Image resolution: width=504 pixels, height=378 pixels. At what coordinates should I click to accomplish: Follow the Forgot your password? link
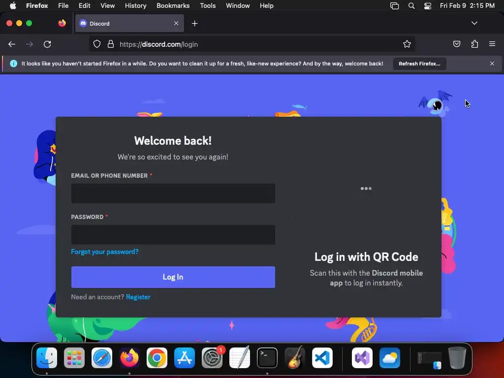104,252
